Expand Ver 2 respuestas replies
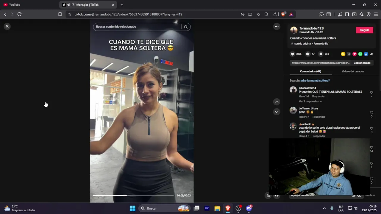Image resolution: width=381 pixels, height=214 pixels. coord(310,101)
